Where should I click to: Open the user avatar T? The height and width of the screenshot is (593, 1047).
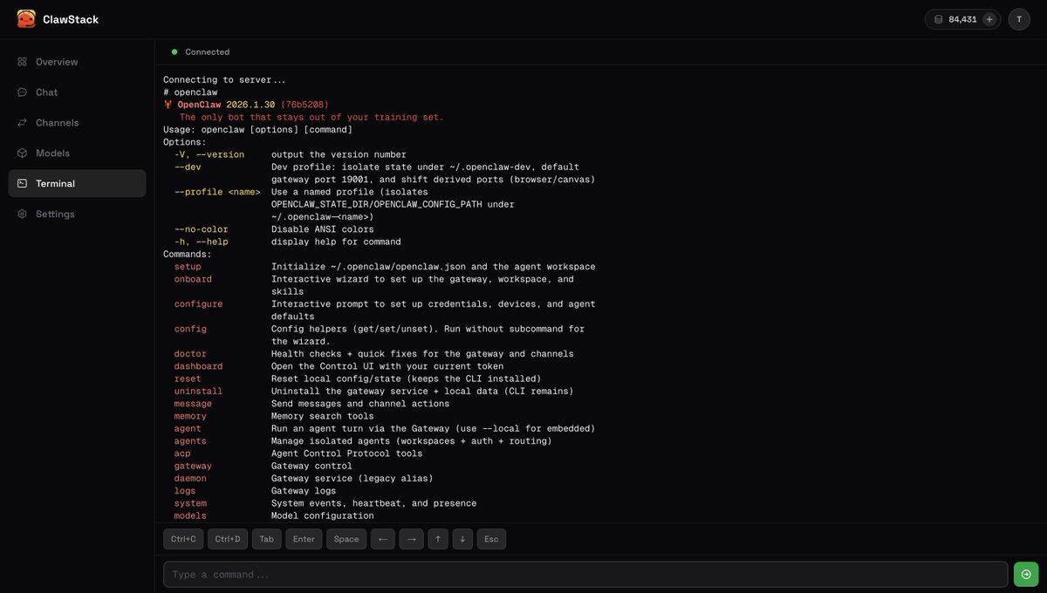tap(1019, 19)
